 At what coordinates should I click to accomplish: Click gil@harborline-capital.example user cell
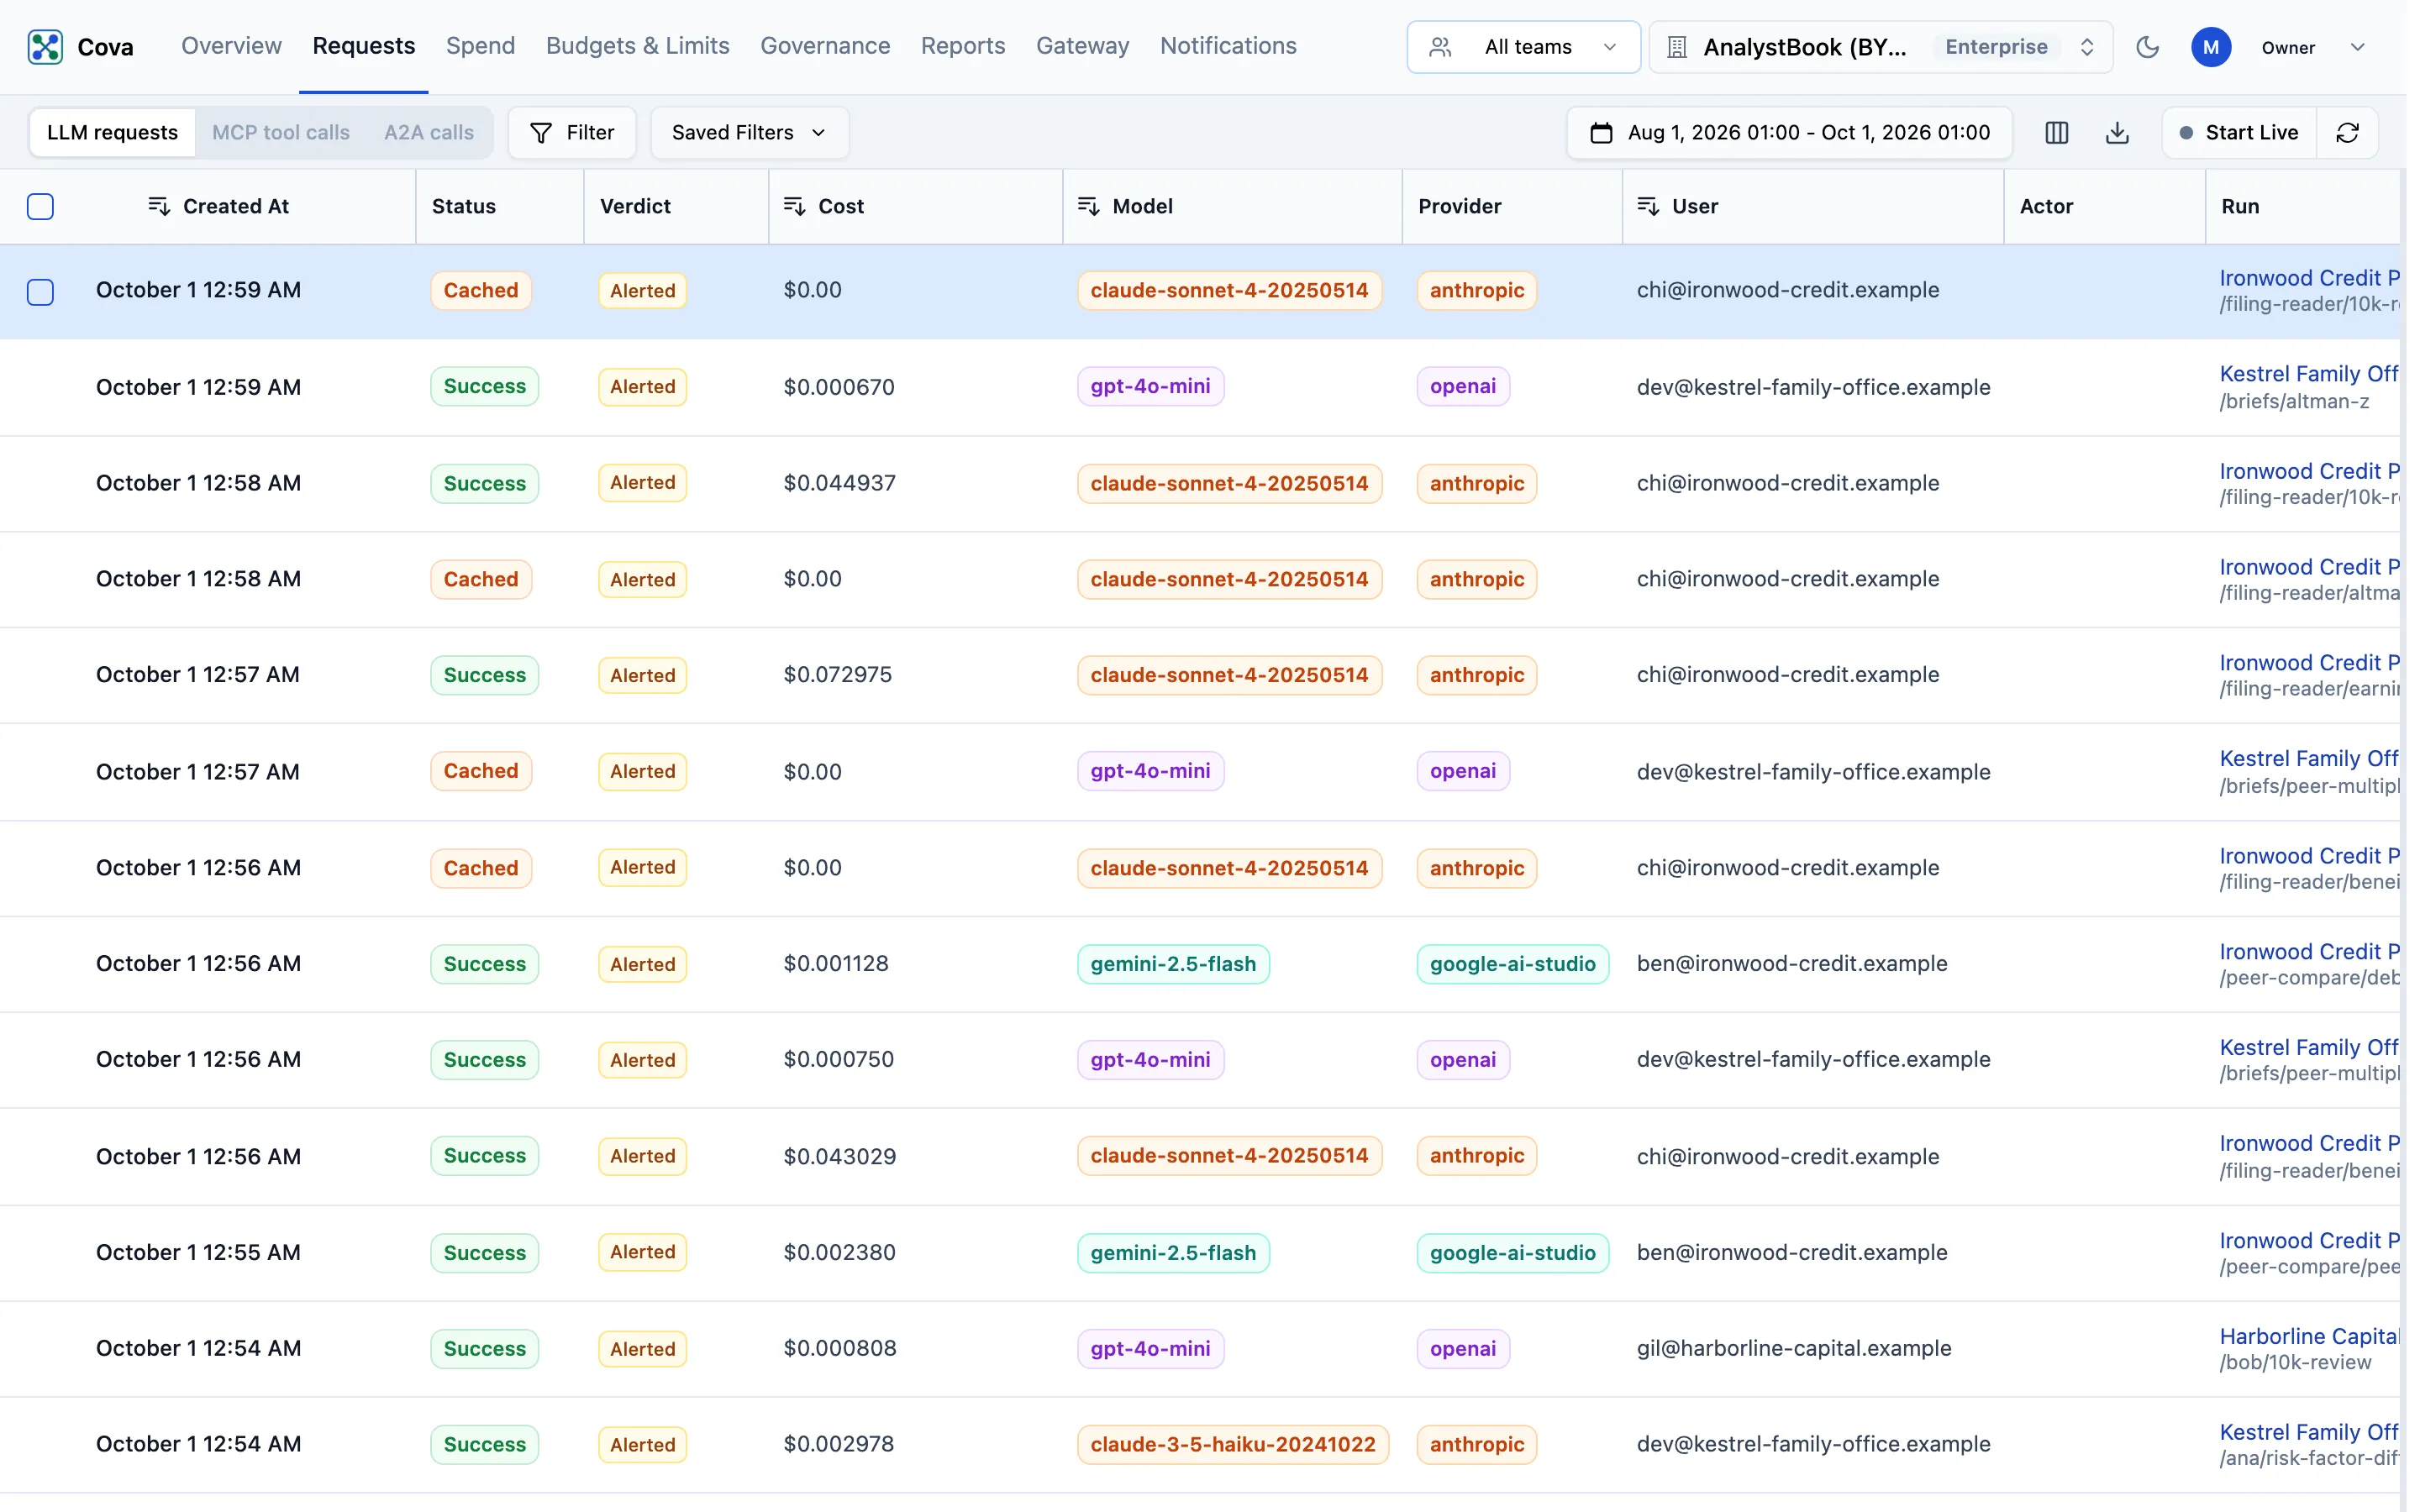coord(1793,1348)
